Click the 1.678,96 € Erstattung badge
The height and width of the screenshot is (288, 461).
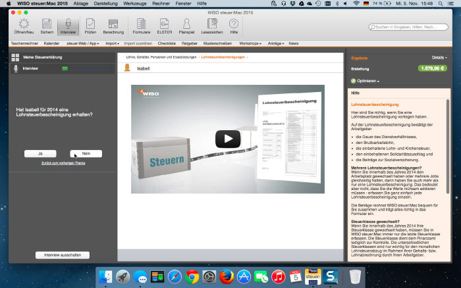433,68
